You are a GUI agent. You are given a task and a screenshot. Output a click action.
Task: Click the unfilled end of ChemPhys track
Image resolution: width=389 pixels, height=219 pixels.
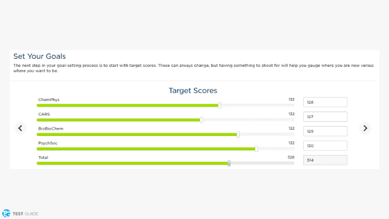click(x=258, y=105)
